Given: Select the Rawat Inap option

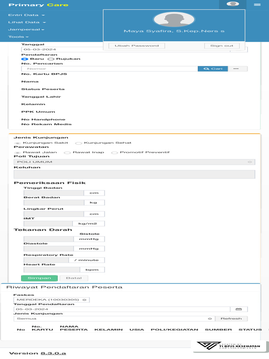Looking at the screenshot, I should point(67,153).
